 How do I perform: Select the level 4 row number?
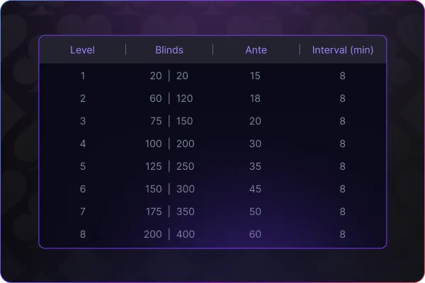(x=83, y=144)
